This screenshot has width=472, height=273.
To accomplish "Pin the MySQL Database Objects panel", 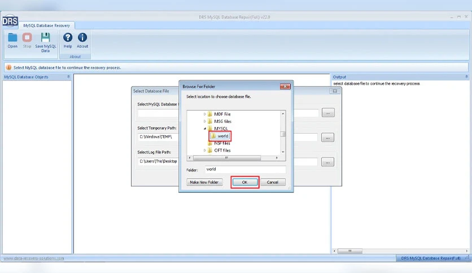I will [x=68, y=77].
